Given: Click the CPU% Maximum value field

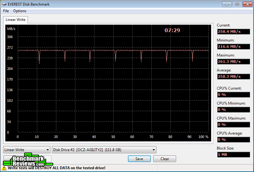Looking at the screenshot, I should point(234,125).
